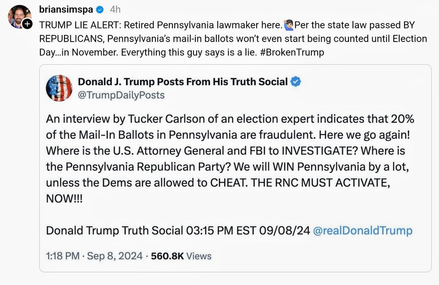
Task: Click the 'NOW!!!' text in quoted post
Action: 65,199
